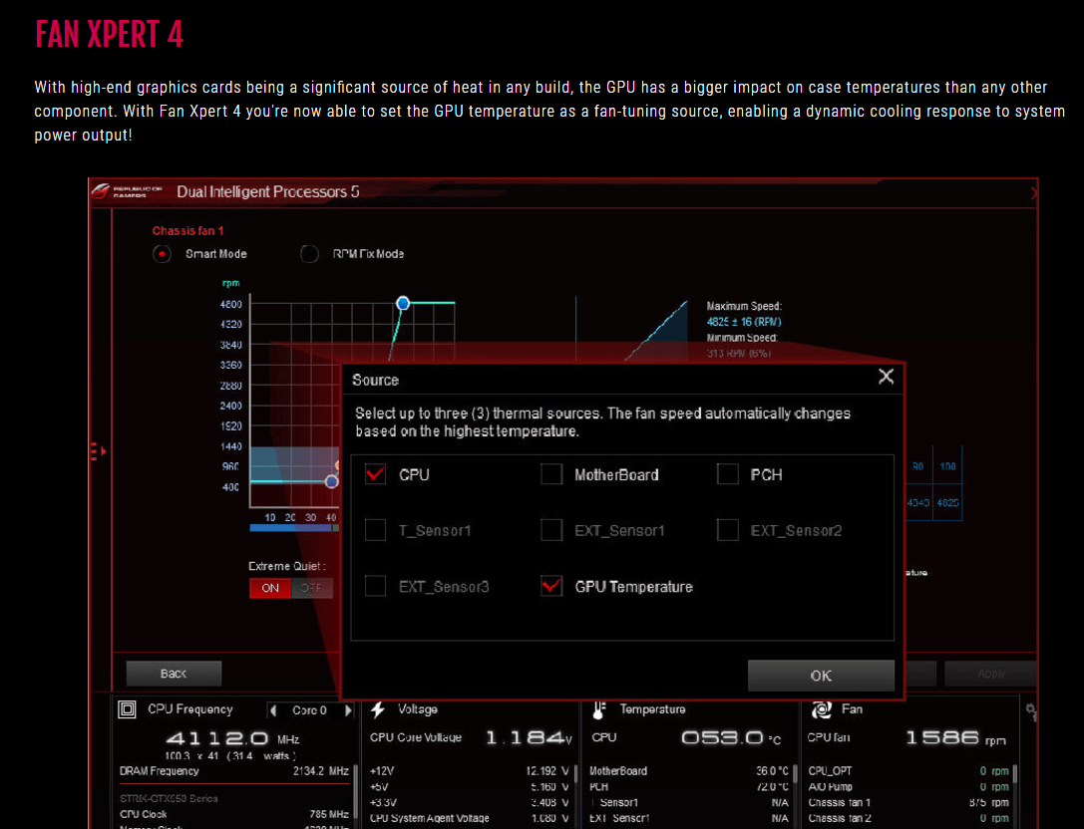1084x829 pixels.
Task: Check the EXT_Sensor2 checkbox
Action: pyautogui.click(x=727, y=530)
